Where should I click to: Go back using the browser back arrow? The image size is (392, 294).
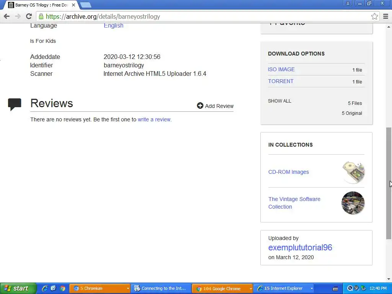[7, 16]
